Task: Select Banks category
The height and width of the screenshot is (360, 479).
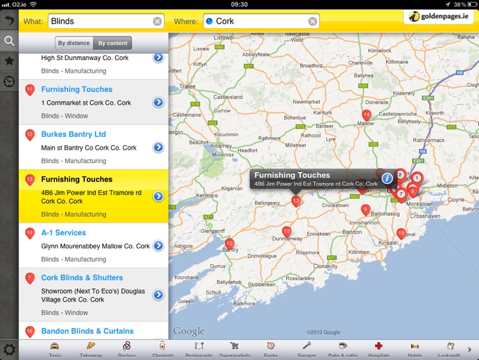Action: coord(271,350)
